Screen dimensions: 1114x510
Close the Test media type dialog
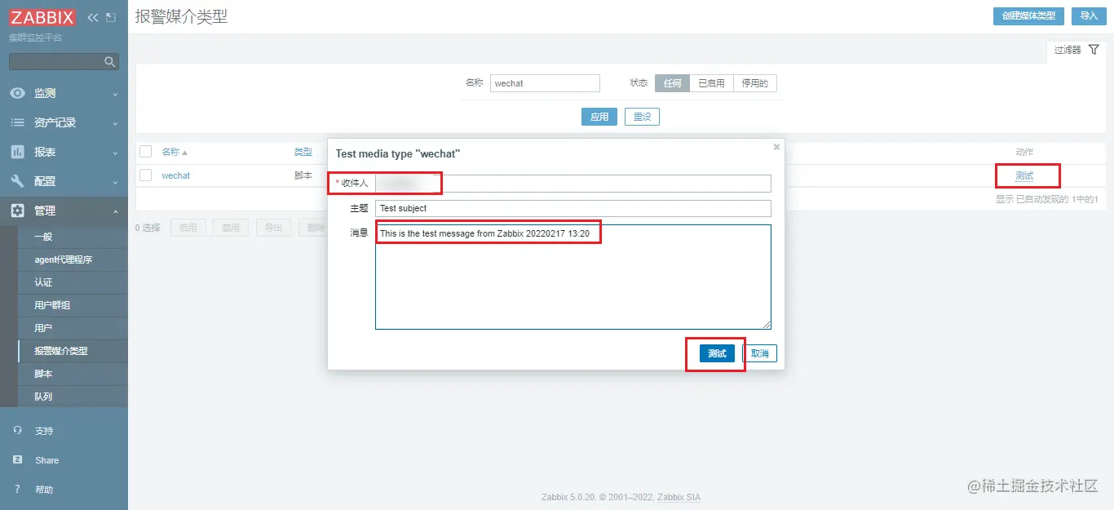(x=776, y=147)
